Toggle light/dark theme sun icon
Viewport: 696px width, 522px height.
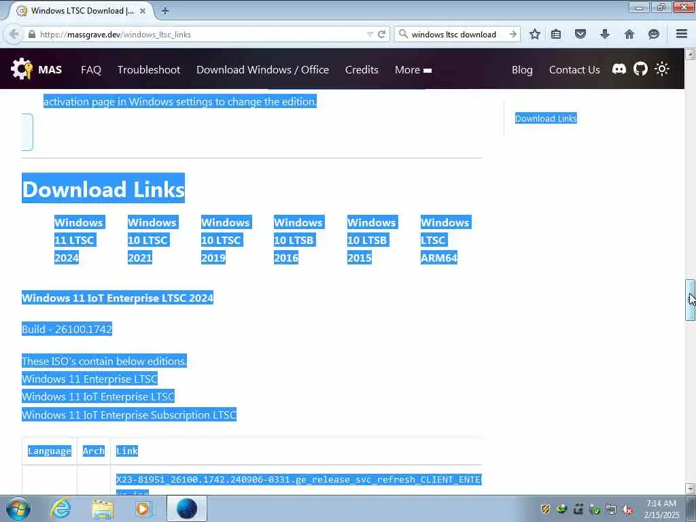point(662,69)
